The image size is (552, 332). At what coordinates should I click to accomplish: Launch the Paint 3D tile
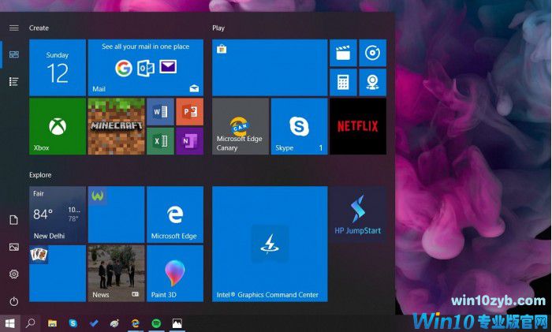click(175, 274)
